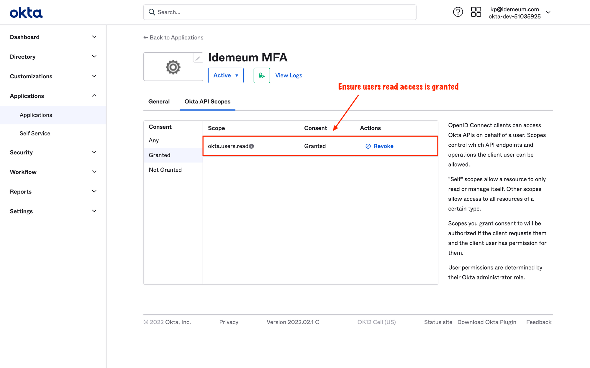Click the Scope column header

click(216, 128)
